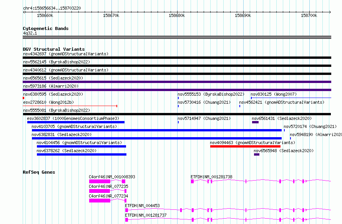342x224 pixels.
Task: Open the RefSeq Genes track title
Action: 39,172
